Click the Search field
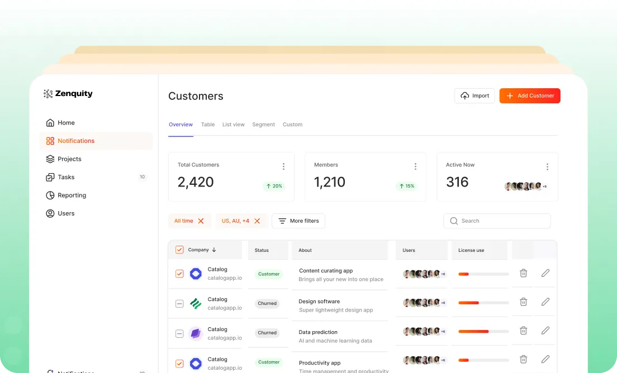 pos(497,221)
